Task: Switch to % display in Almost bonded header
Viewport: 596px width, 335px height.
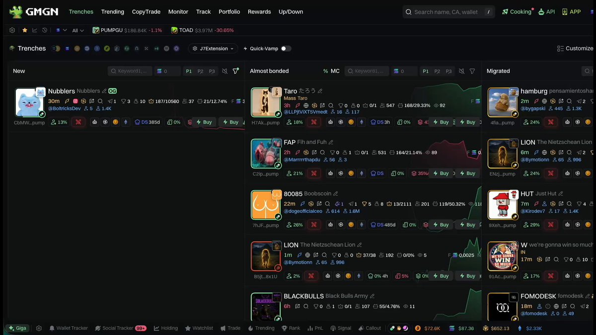Action: [326, 71]
